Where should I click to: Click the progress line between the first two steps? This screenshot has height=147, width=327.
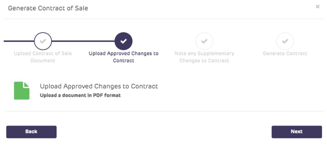[x=83, y=41]
